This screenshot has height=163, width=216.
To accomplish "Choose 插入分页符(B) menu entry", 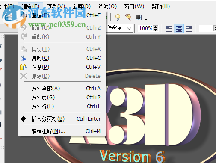I will pyautogui.click(x=62, y=119).
